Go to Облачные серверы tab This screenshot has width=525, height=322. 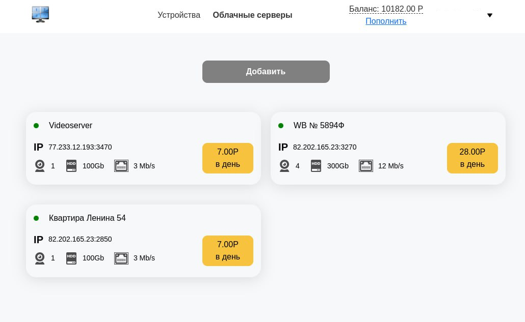point(252,15)
